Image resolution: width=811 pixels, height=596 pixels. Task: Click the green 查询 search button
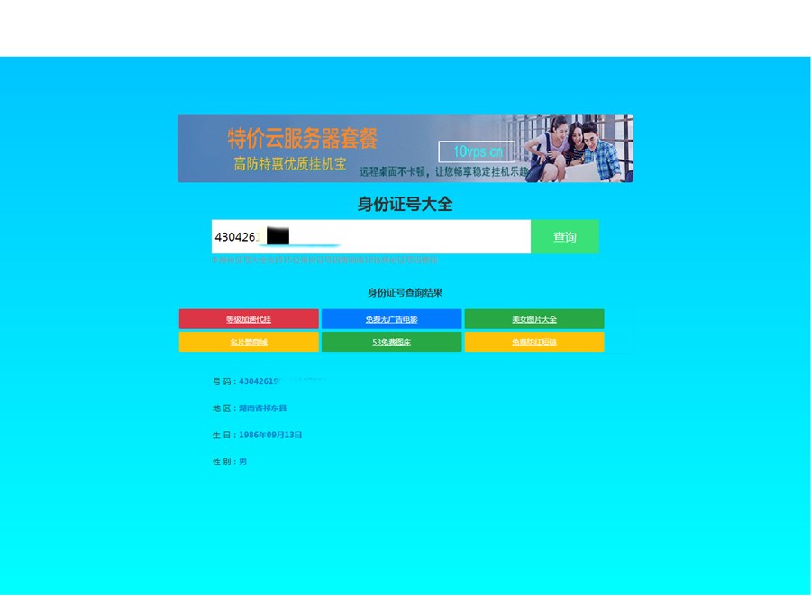pyautogui.click(x=564, y=236)
